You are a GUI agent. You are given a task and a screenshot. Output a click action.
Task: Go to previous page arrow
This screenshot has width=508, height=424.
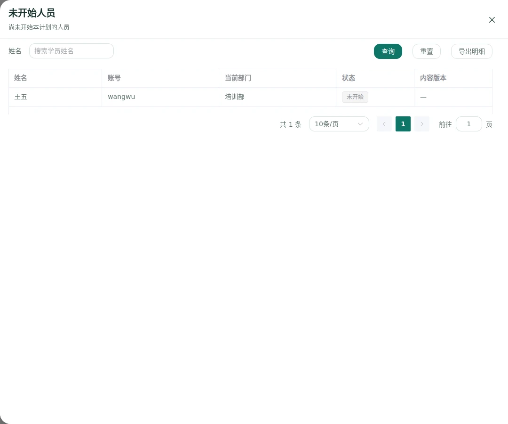pyautogui.click(x=384, y=124)
